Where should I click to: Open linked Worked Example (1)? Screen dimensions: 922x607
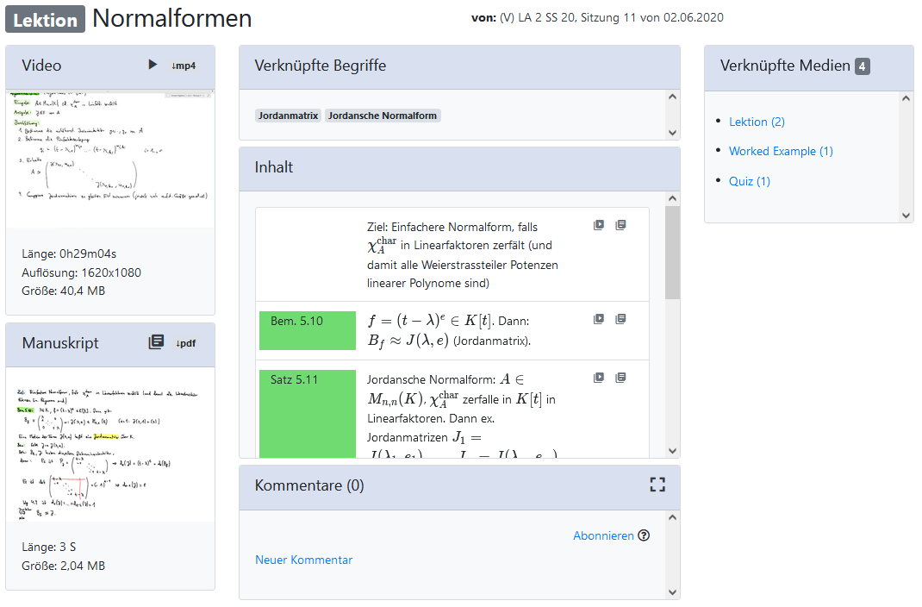[x=781, y=151]
